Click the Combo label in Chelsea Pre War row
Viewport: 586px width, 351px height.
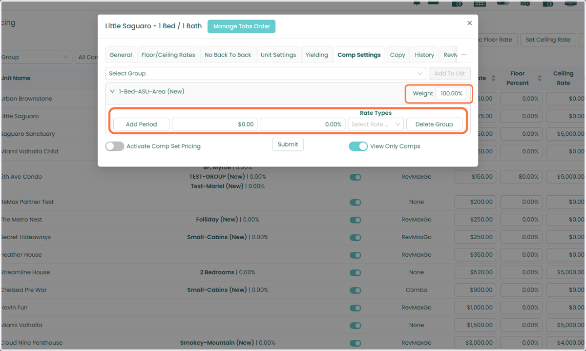click(417, 290)
